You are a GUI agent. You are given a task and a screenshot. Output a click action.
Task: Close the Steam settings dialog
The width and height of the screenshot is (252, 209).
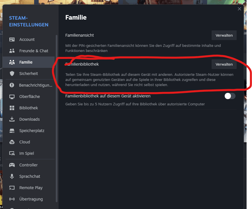(x=239, y=9)
